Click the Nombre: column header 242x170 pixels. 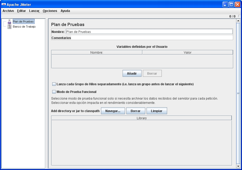tap(97, 53)
